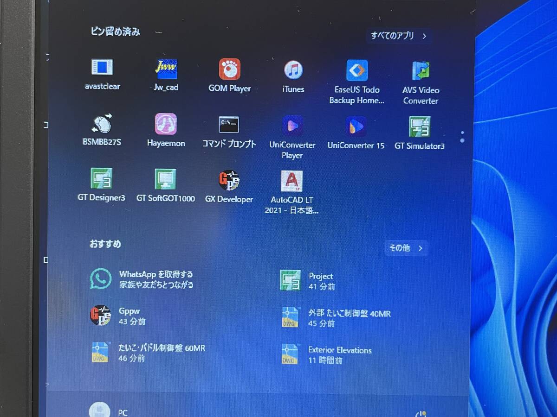Click the ピン留め済み section heading

pos(115,32)
